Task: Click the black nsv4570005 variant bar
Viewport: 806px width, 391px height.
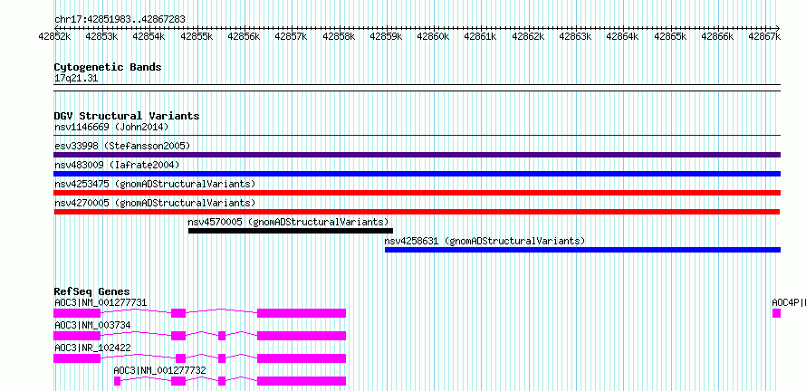Action: (291, 231)
